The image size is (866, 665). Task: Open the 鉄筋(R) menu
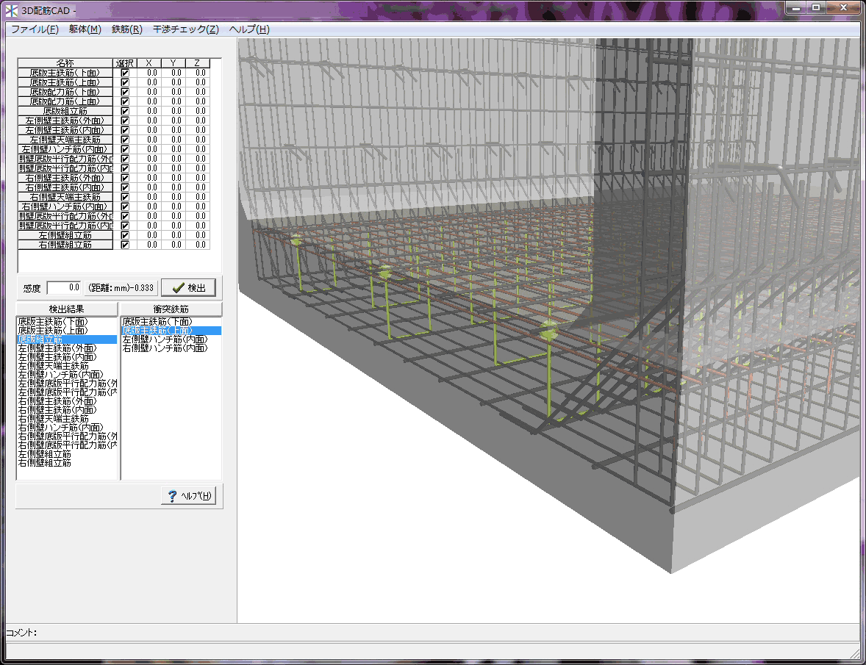127,29
